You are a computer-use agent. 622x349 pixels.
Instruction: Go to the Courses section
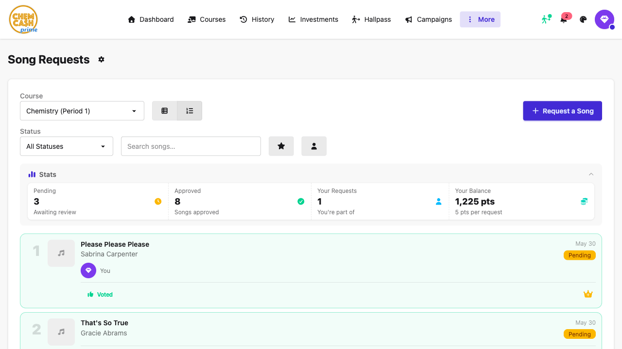tap(207, 19)
